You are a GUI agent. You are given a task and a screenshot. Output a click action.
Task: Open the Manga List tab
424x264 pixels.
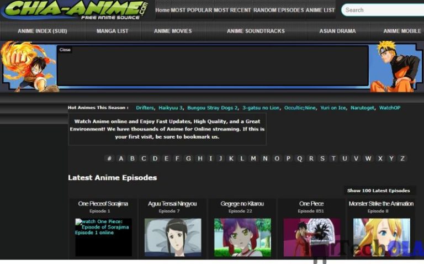coord(113,31)
